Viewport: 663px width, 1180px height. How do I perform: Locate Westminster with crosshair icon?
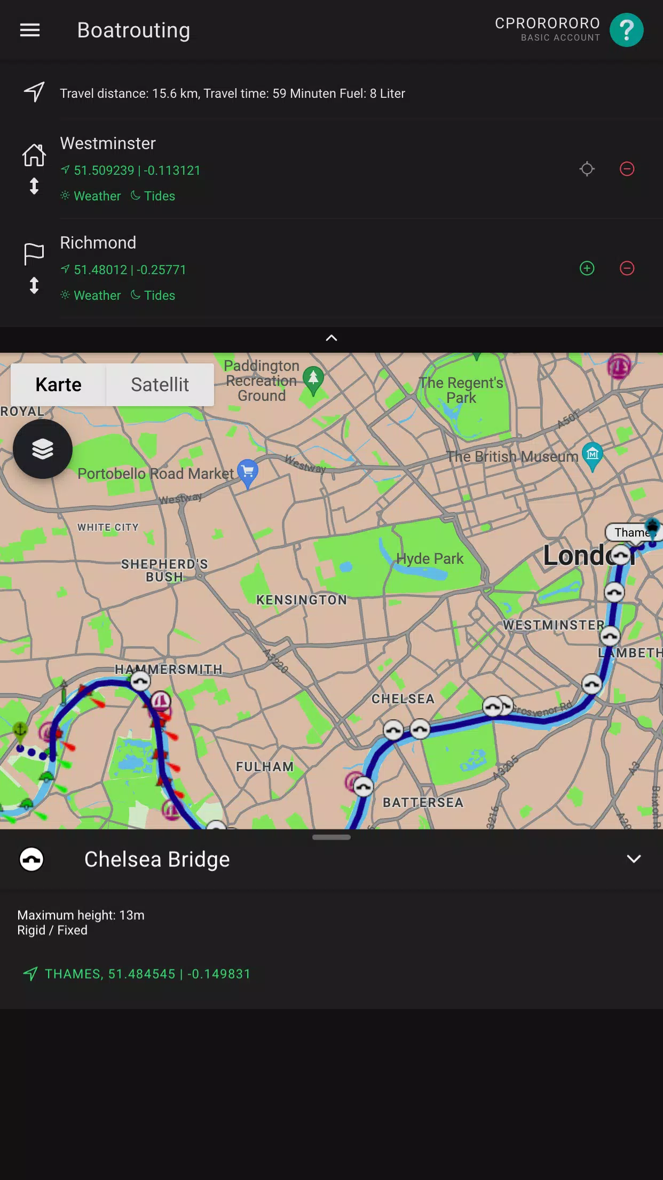click(587, 169)
